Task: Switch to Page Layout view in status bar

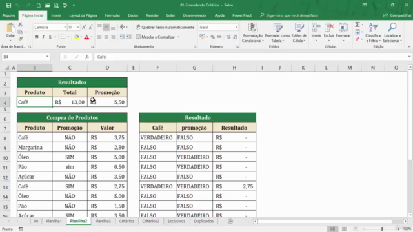Action: pyautogui.click(x=344, y=229)
